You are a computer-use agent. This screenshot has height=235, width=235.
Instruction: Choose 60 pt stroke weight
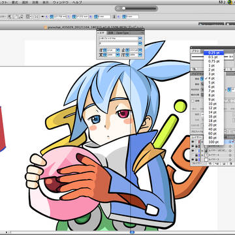[x=213, y=133]
